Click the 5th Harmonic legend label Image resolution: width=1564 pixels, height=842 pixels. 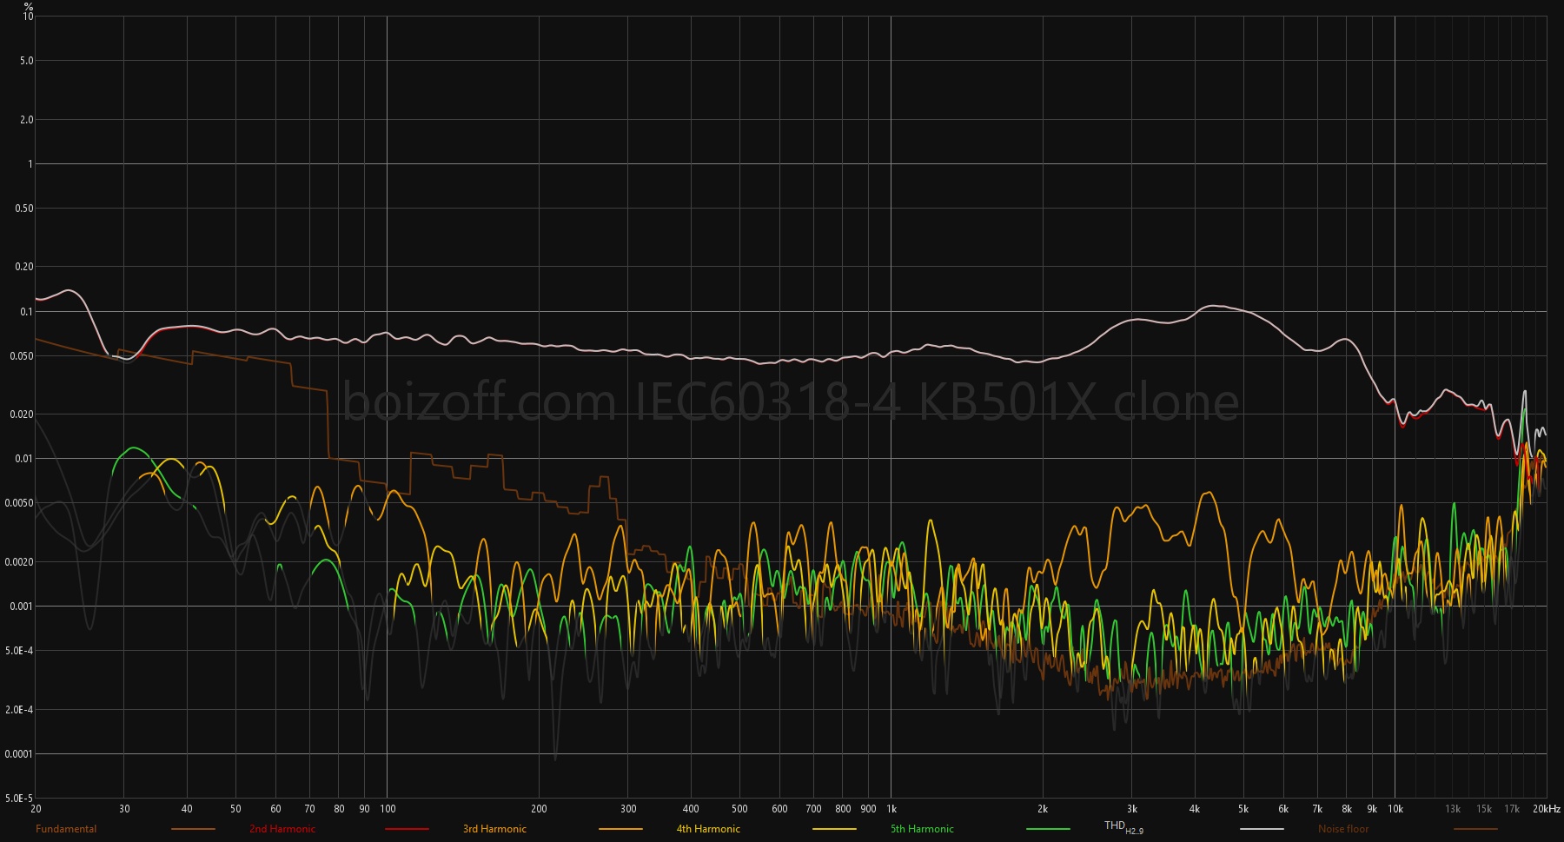[922, 829]
